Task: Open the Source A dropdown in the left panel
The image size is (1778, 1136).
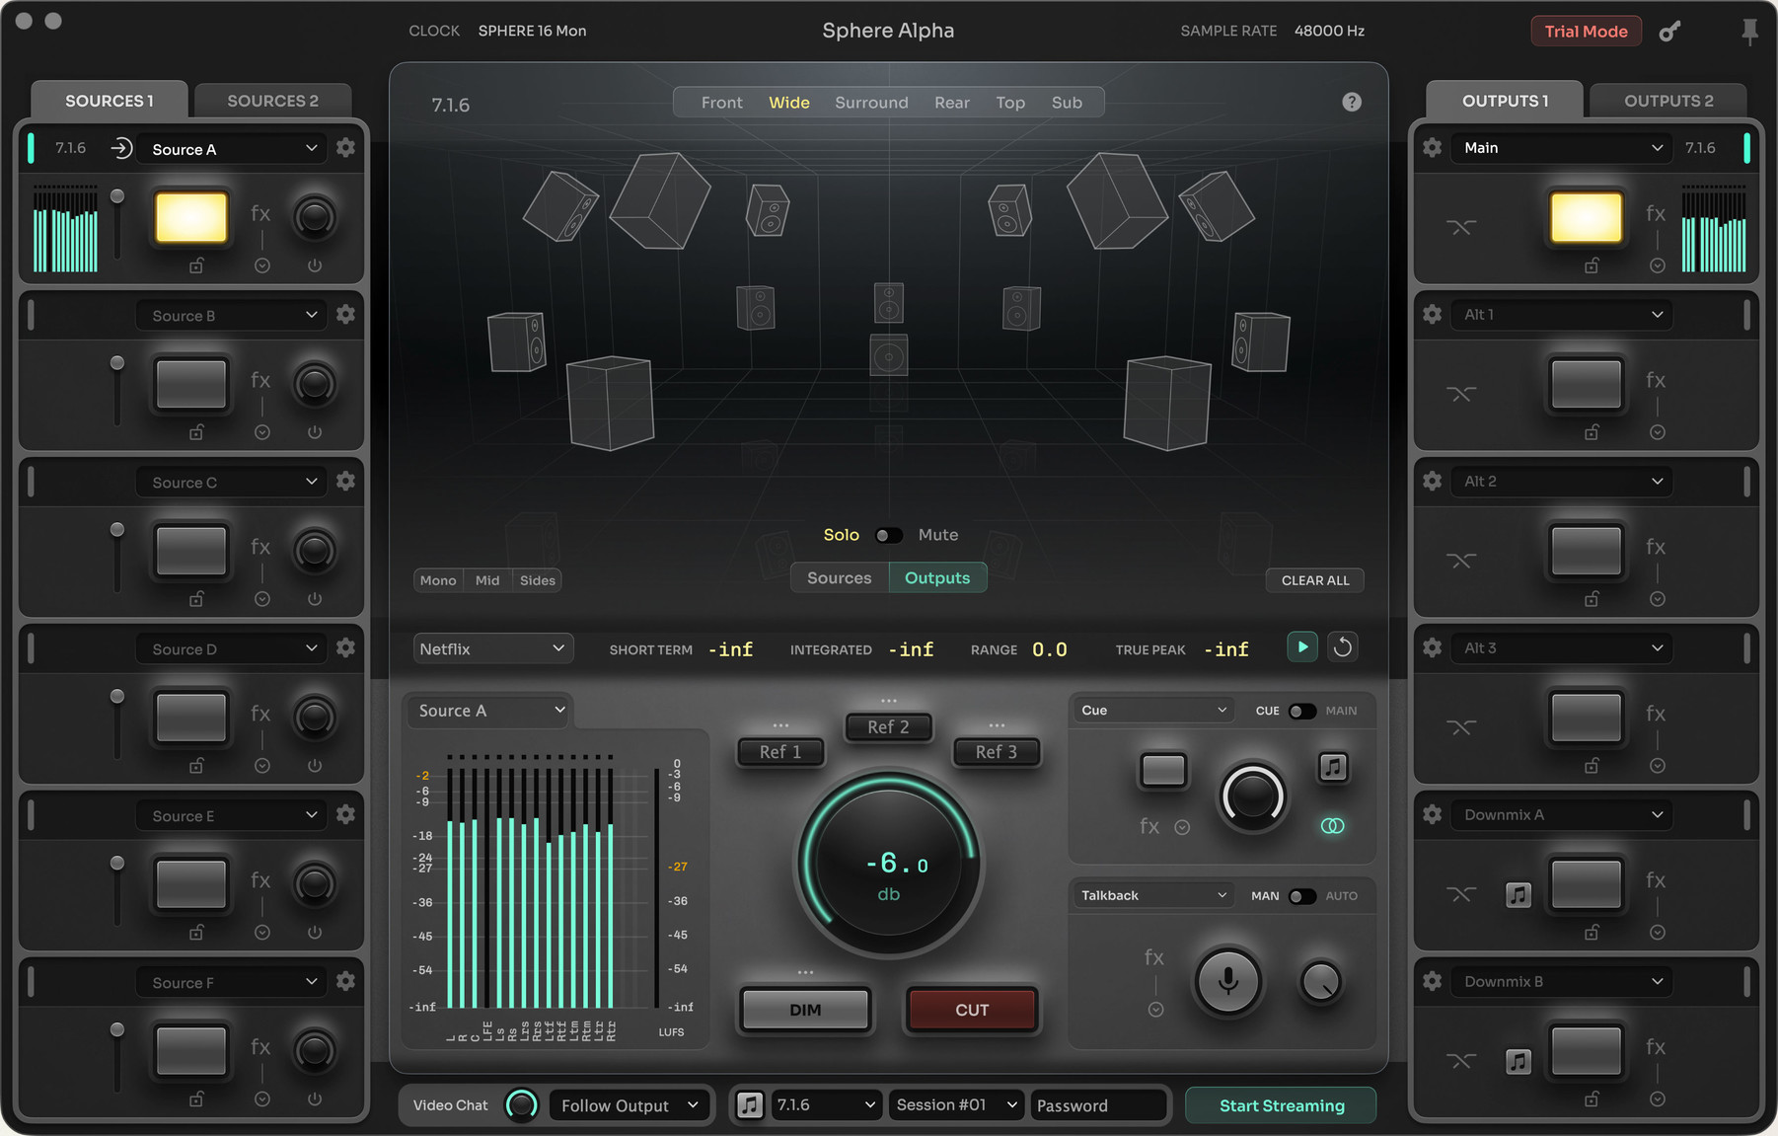Action: [231, 148]
